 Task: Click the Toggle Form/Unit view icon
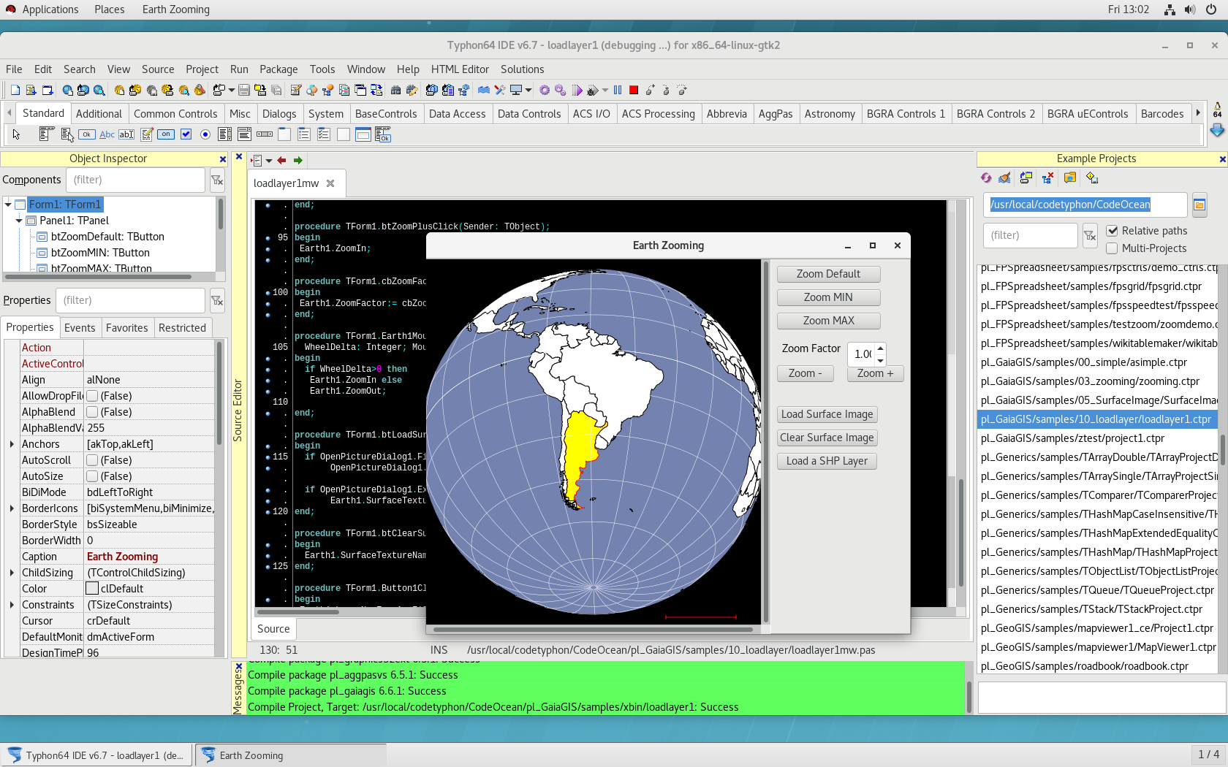click(x=376, y=90)
